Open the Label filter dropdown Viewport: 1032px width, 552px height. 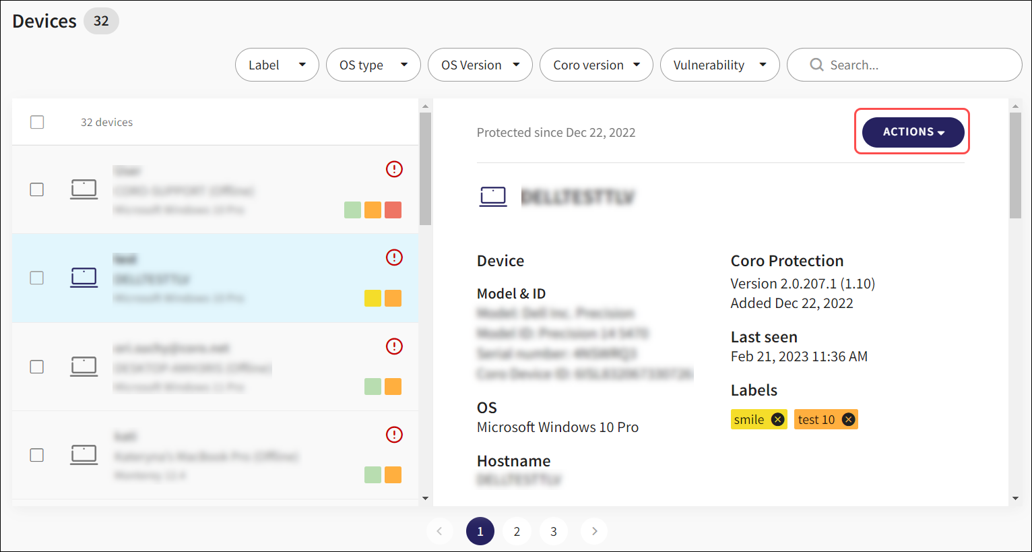coord(277,65)
